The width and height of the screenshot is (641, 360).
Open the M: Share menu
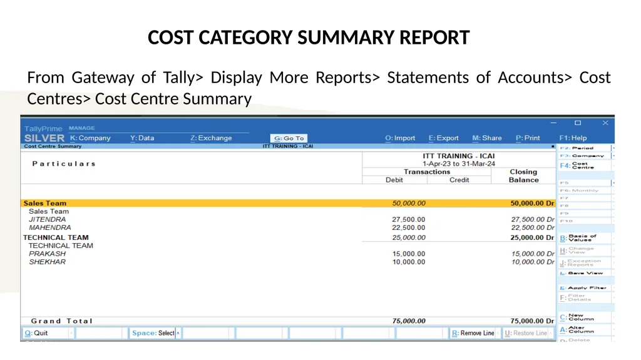point(487,138)
